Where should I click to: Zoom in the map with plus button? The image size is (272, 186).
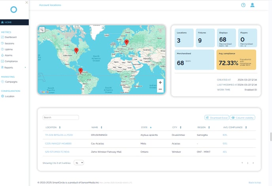click(160, 82)
